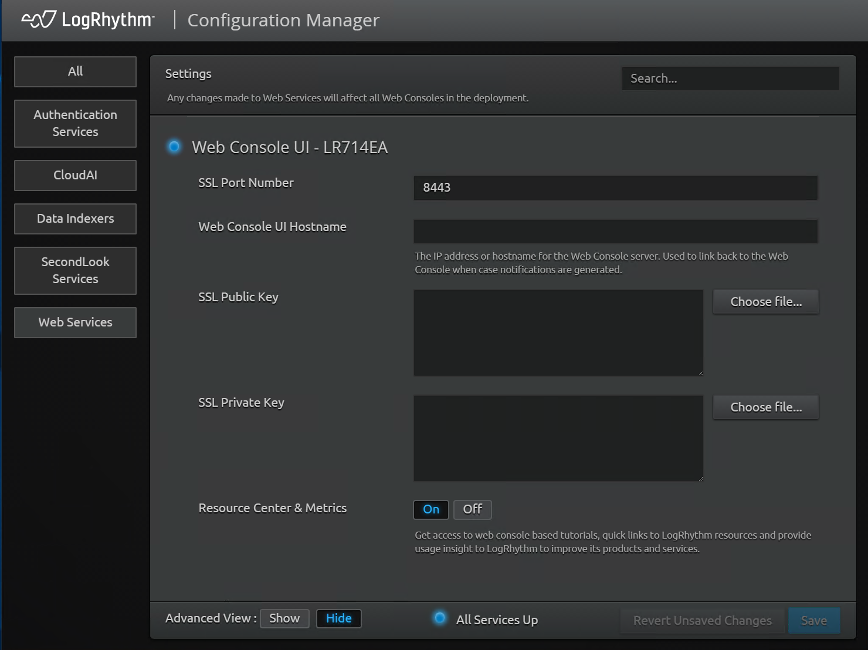
Task: Hide the Advanced View settings
Action: tap(338, 618)
